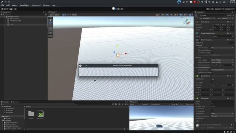The image size is (236, 133).
Task: Open the Light Probes dropdown
Action: 222,60
